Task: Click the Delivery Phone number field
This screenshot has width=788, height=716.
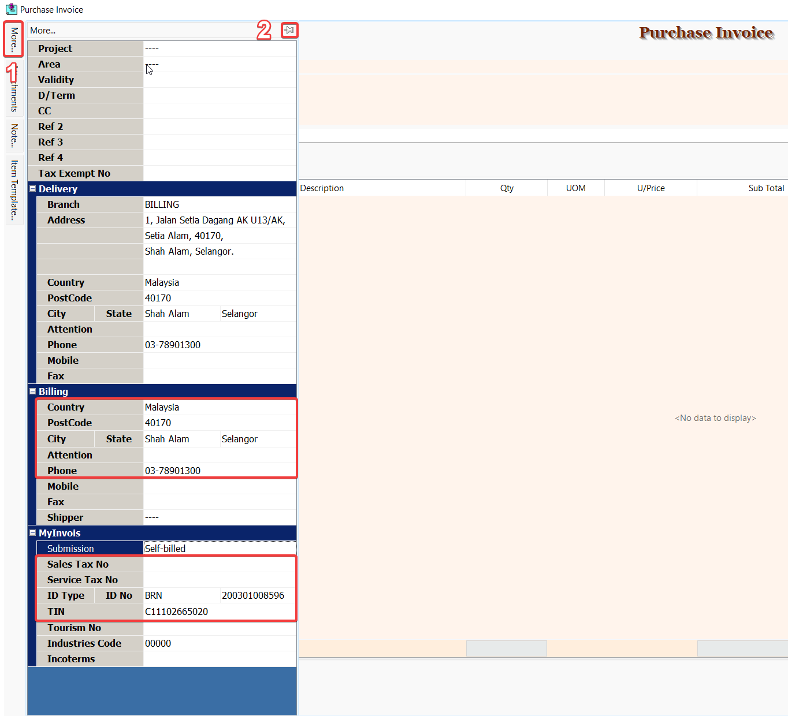Action: [220, 345]
